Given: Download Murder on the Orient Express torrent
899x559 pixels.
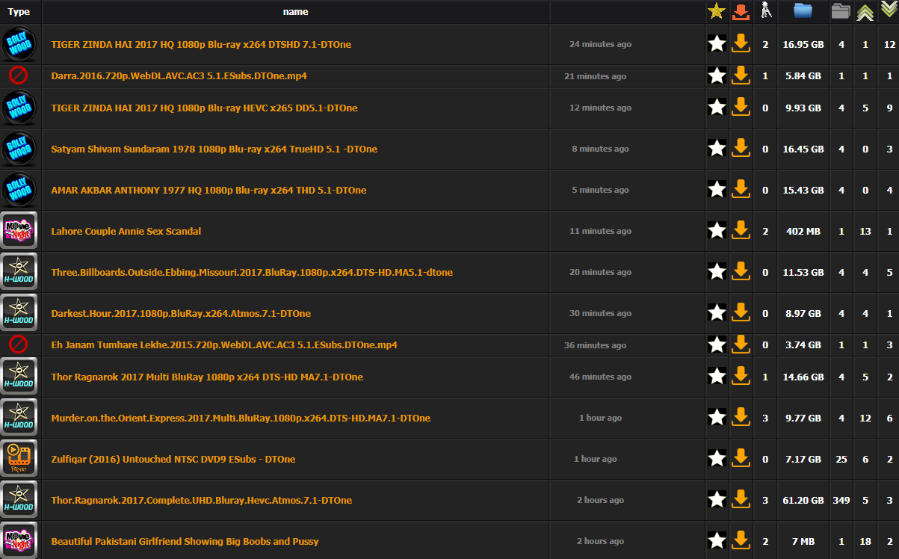Looking at the screenshot, I should (741, 418).
